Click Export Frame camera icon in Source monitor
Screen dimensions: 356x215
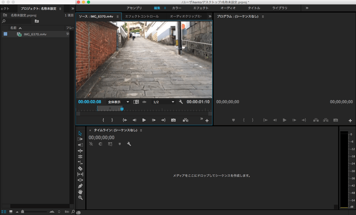click(174, 120)
